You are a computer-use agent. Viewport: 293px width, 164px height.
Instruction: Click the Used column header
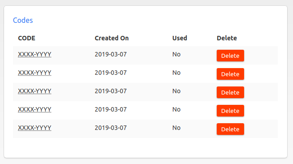(179, 38)
